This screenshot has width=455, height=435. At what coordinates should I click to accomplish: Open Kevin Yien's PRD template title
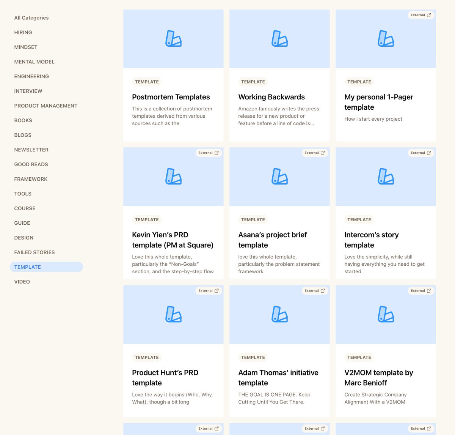[x=173, y=240]
